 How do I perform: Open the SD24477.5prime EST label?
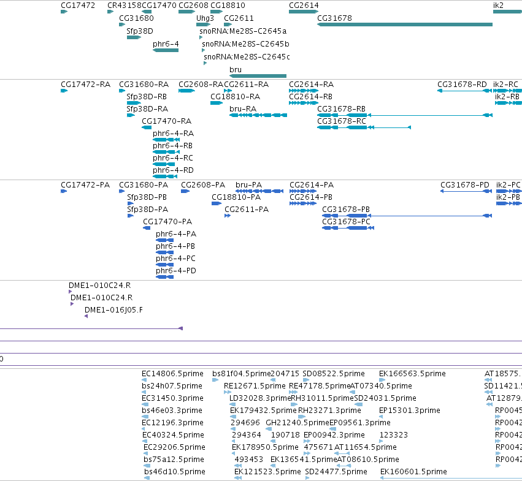(336, 472)
